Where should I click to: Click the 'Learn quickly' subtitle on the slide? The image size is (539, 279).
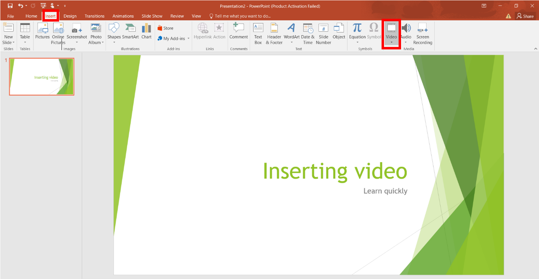click(x=385, y=191)
